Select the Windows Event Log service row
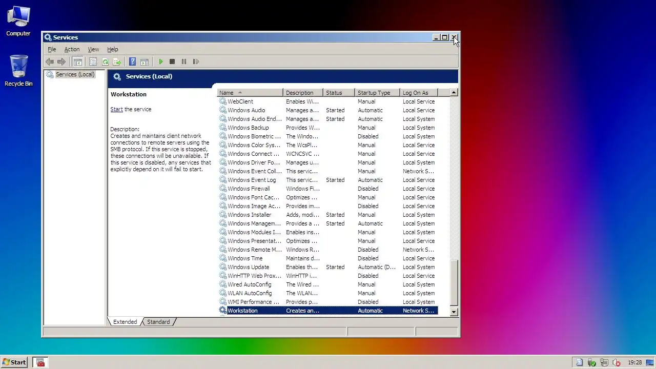Viewport: 656px width, 369px height. point(328,180)
